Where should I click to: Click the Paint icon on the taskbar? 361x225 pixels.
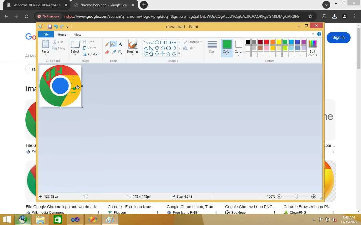click(110, 219)
